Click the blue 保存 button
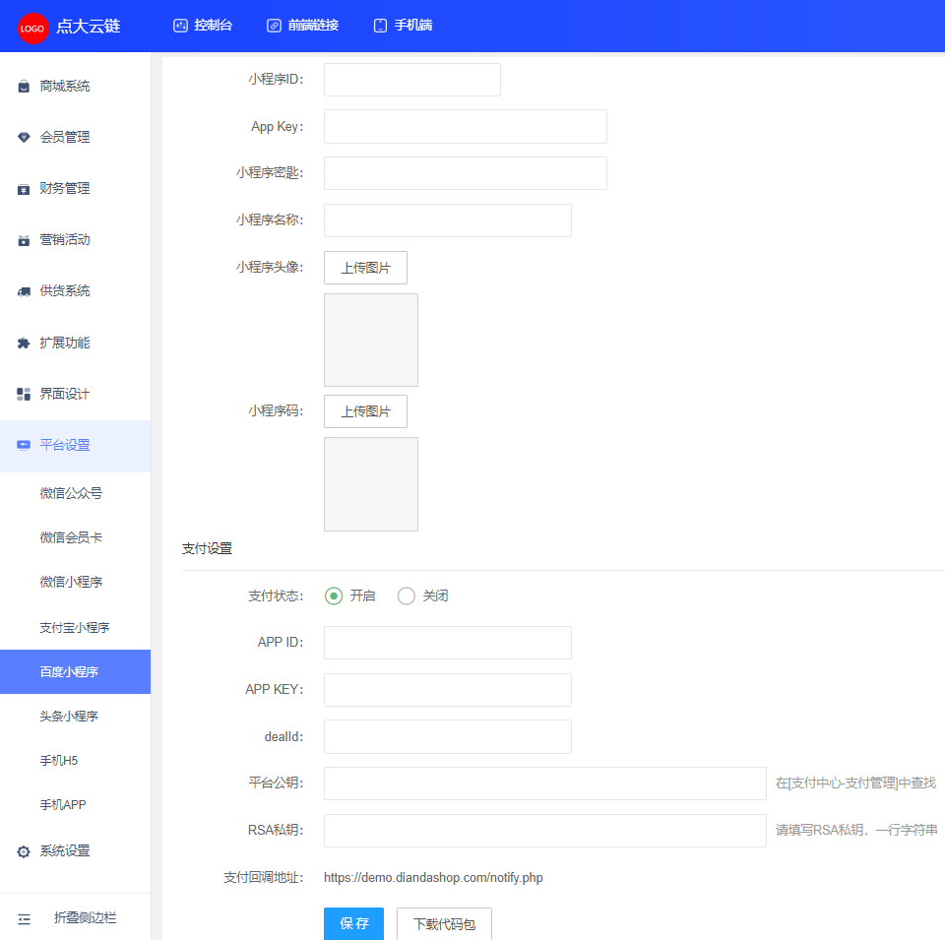Image resolution: width=945 pixels, height=940 pixels. coord(353,923)
